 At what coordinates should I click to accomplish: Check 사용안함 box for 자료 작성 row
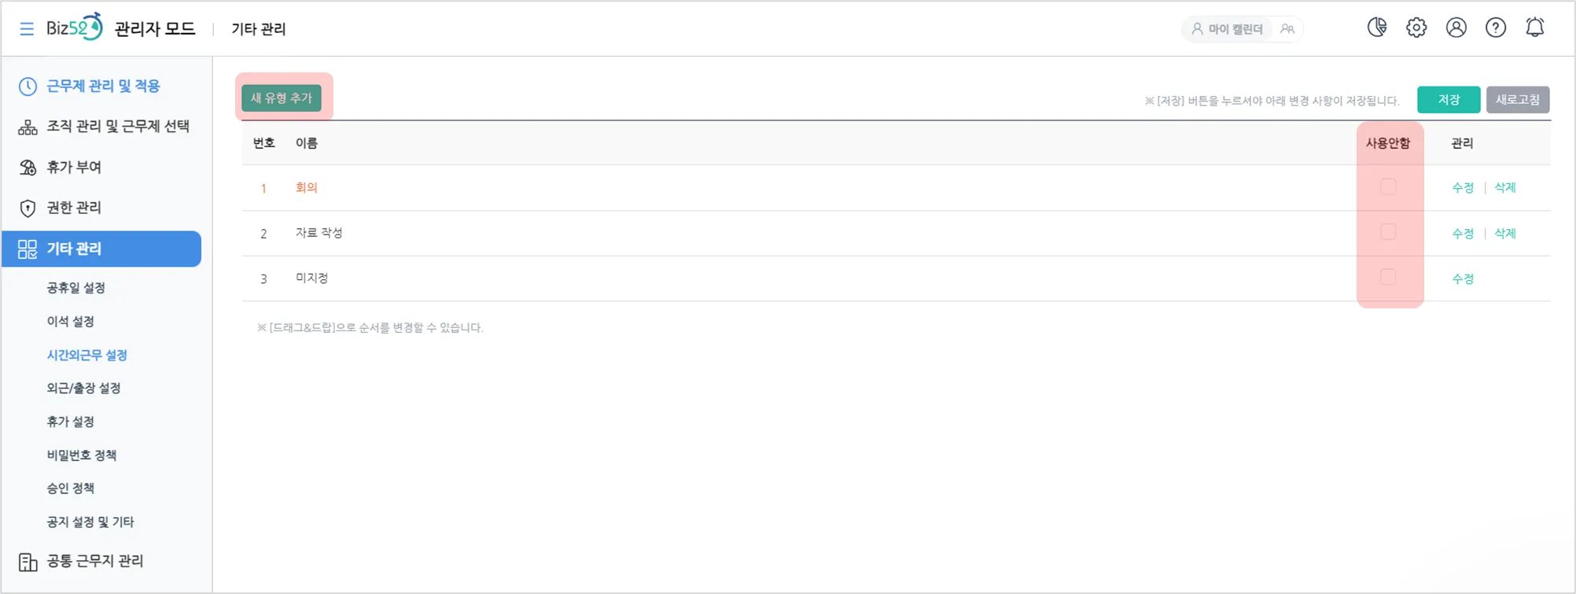1388,232
